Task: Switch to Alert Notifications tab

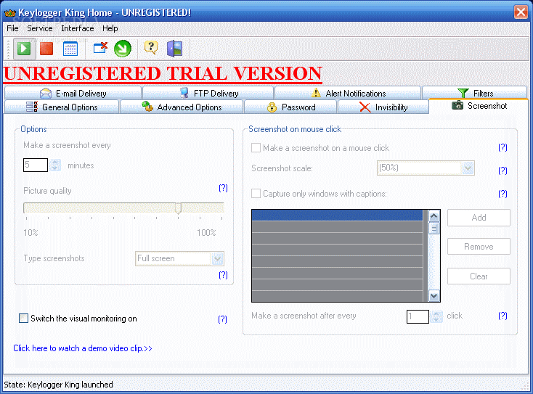Action: click(348, 93)
